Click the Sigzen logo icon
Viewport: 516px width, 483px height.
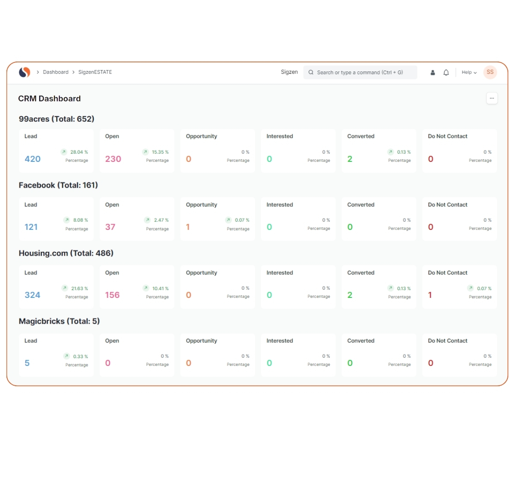point(25,72)
